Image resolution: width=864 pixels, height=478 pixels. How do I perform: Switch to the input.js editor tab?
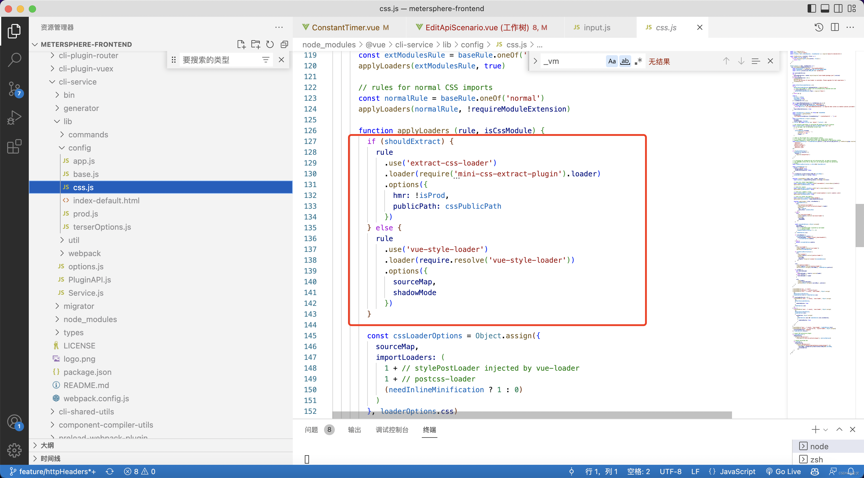click(x=597, y=28)
